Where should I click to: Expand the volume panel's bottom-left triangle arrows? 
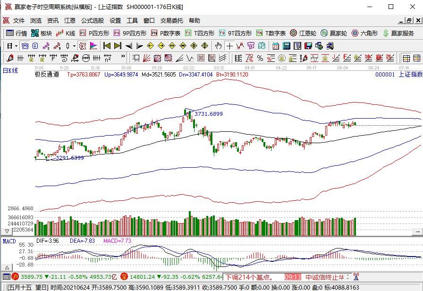pos(7,231)
